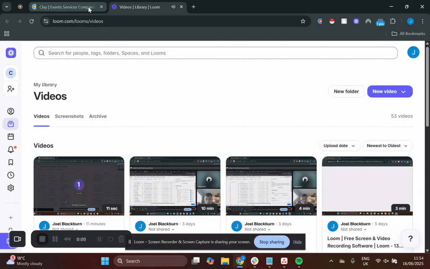The height and width of the screenshot is (269, 430).
Task: Click the Loom search field
Action: tap(215, 53)
